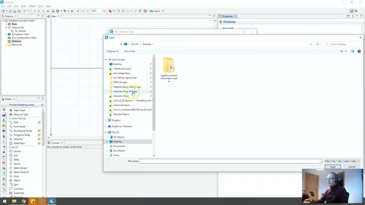365x205 pixels.
Task: Click the up-one-level arrow in Open dialog
Action: (x=121, y=44)
